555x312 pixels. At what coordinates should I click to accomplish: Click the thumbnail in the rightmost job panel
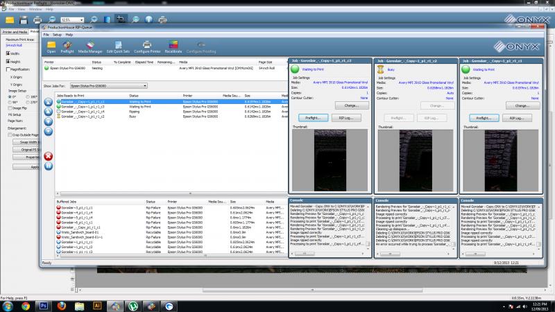point(501,161)
